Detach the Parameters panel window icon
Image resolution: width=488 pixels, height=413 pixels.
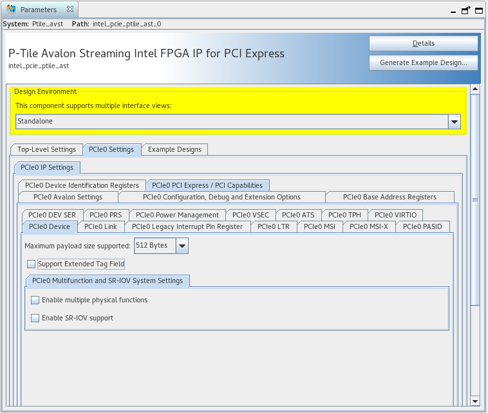466,10
